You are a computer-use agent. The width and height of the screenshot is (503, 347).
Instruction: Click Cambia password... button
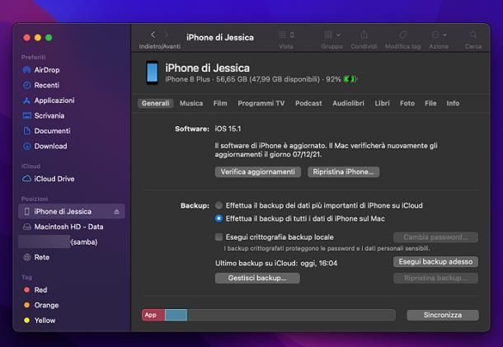click(x=435, y=237)
